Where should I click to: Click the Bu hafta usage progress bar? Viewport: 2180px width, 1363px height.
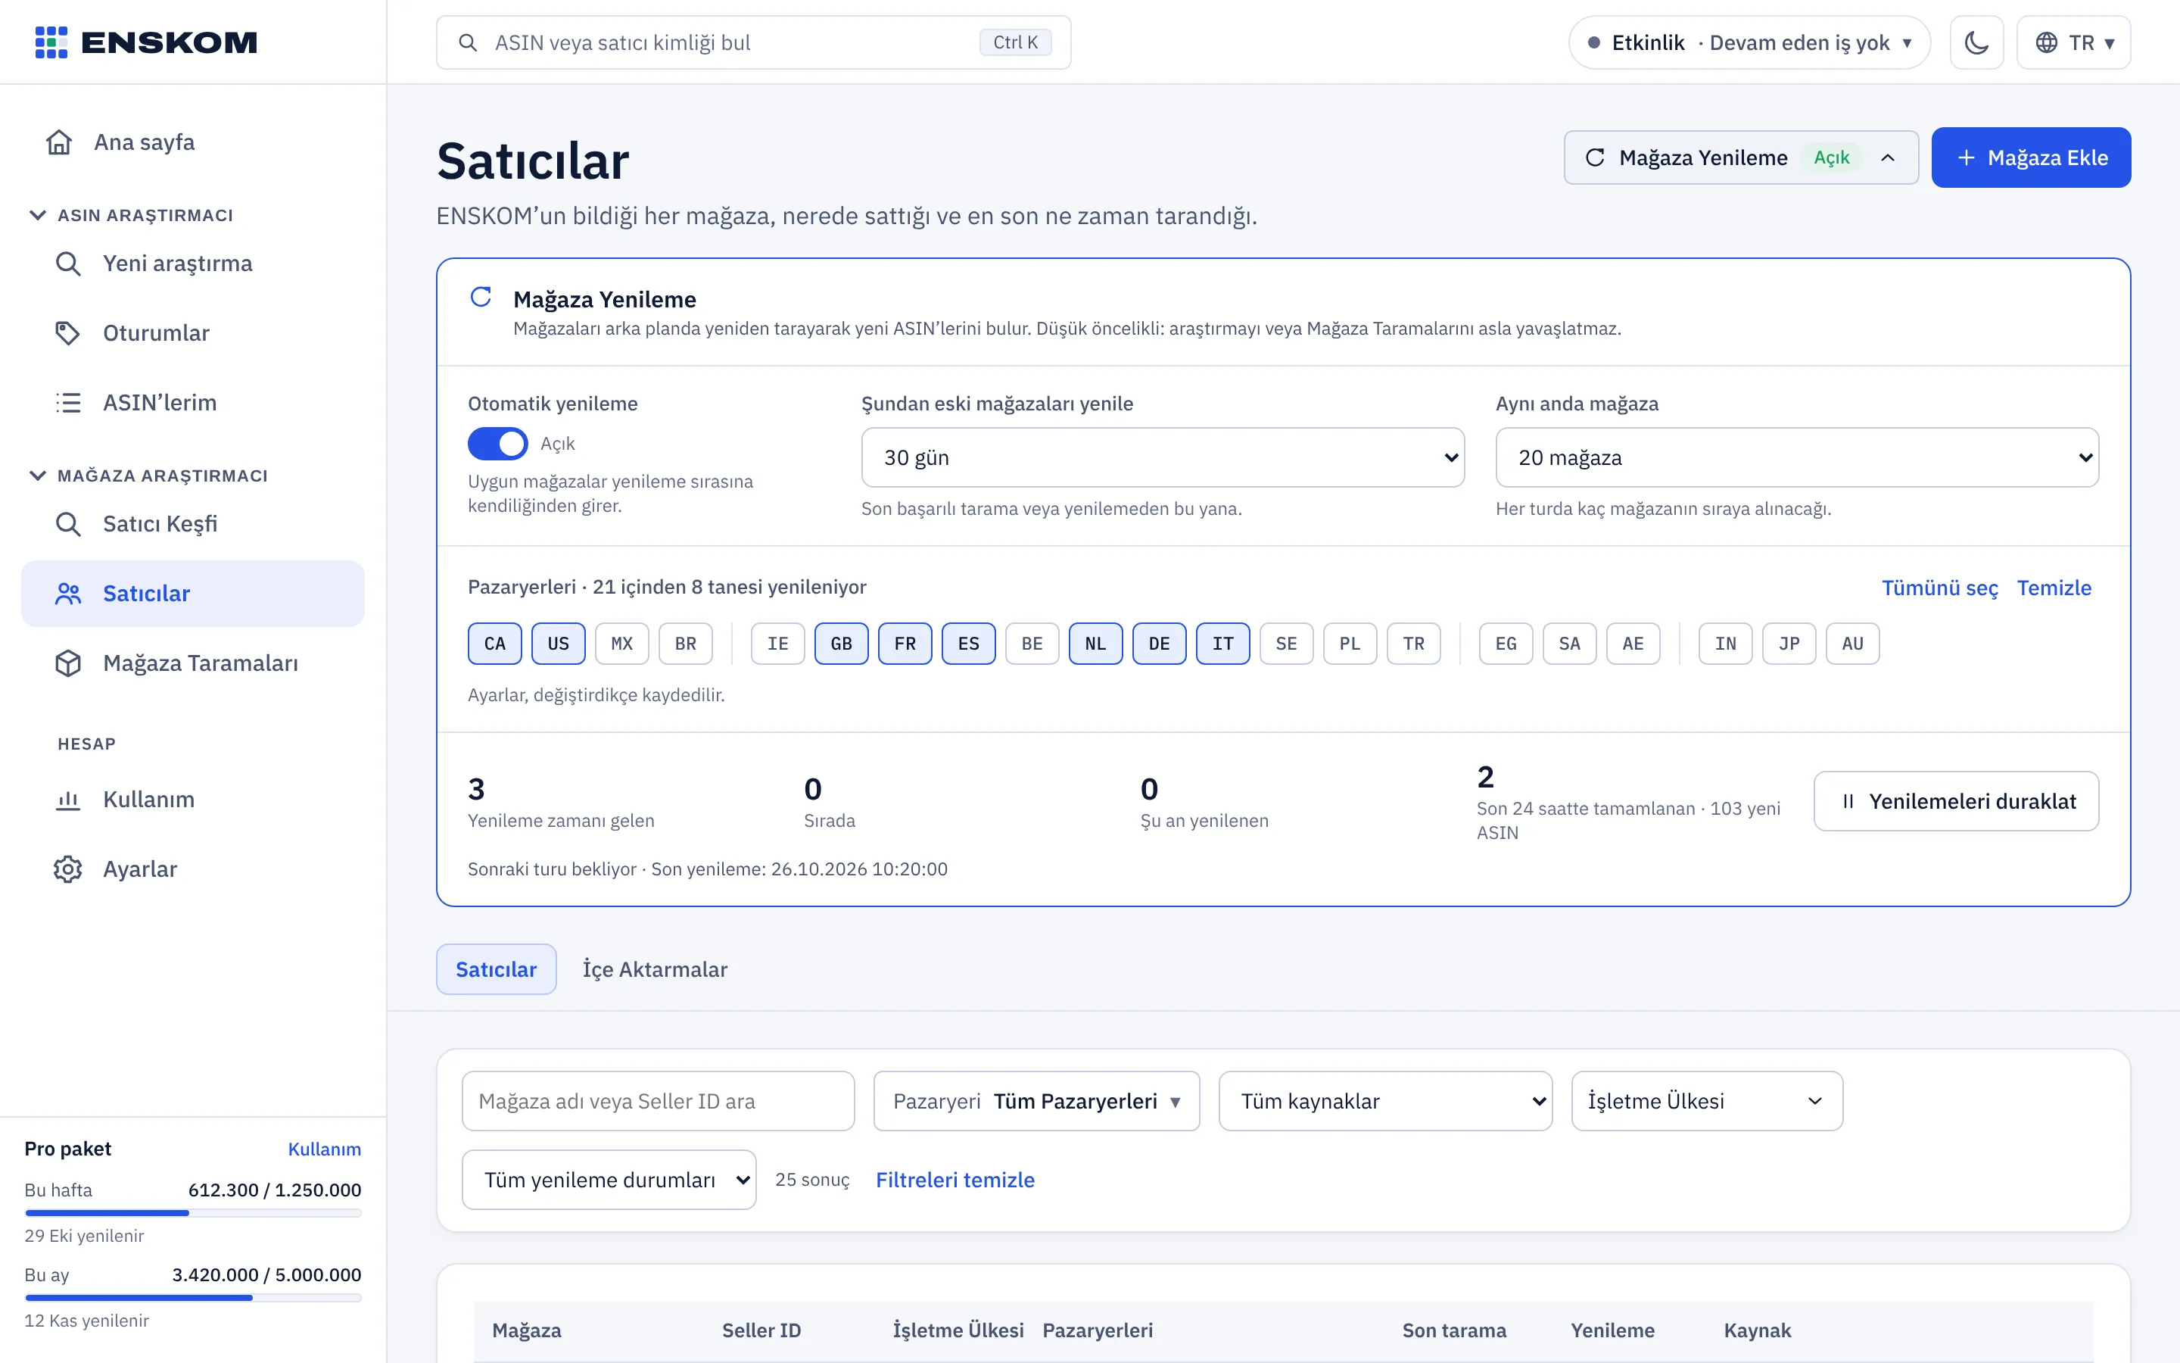(x=193, y=1212)
